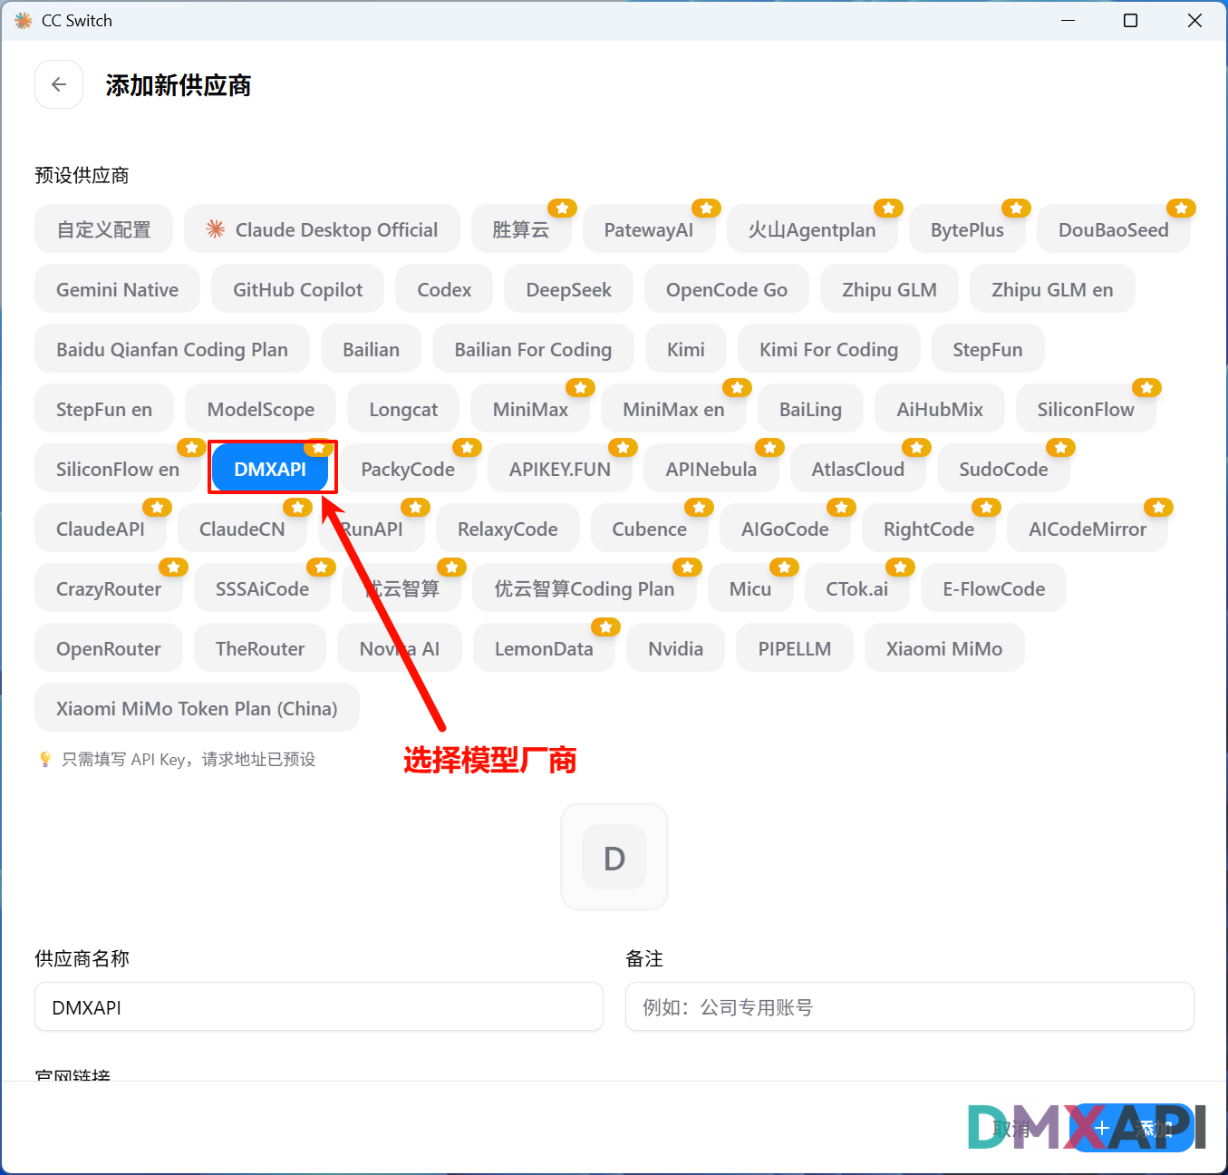Pick the 胜算云 provider preset

(521, 229)
